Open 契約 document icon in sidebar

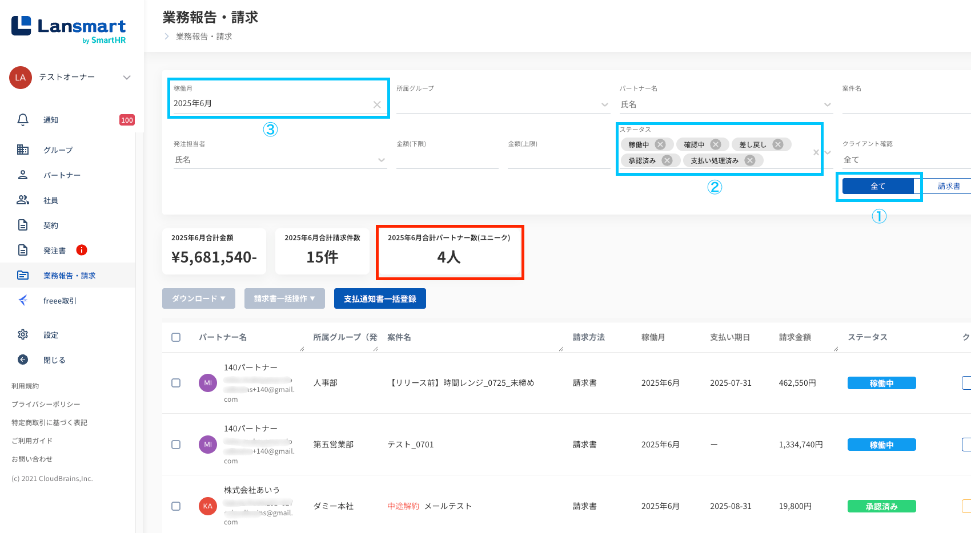[23, 225]
